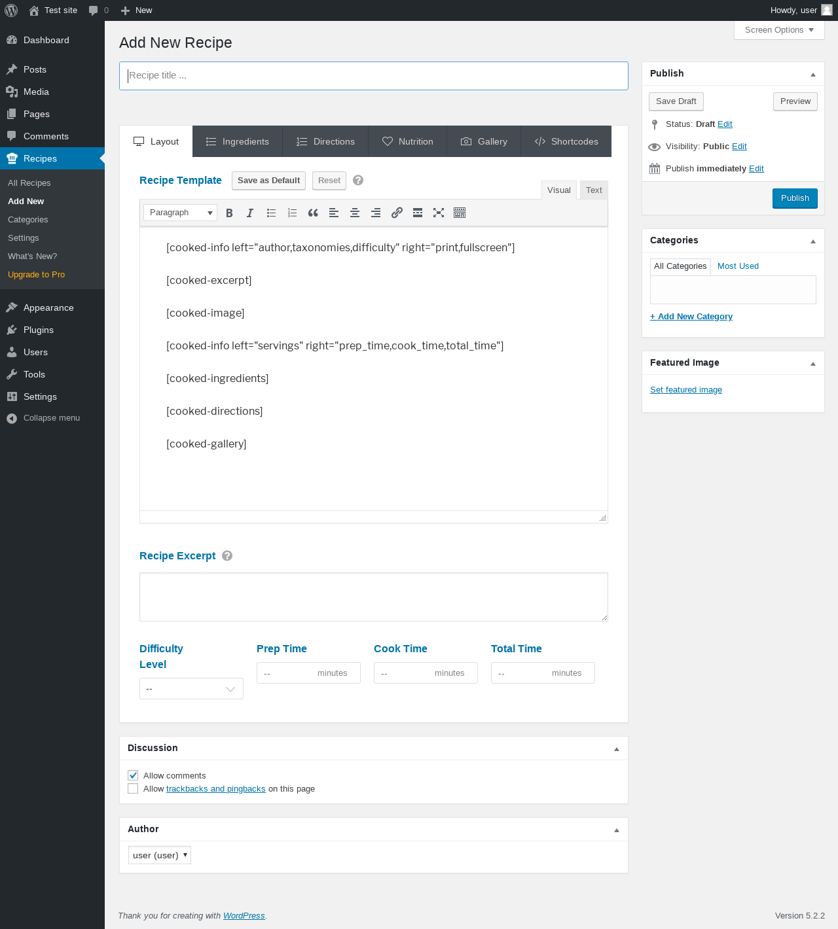Image resolution: width=838 pixels, height=929 pixels.
Task: Align text center in editor
Action: click(355, 213)
